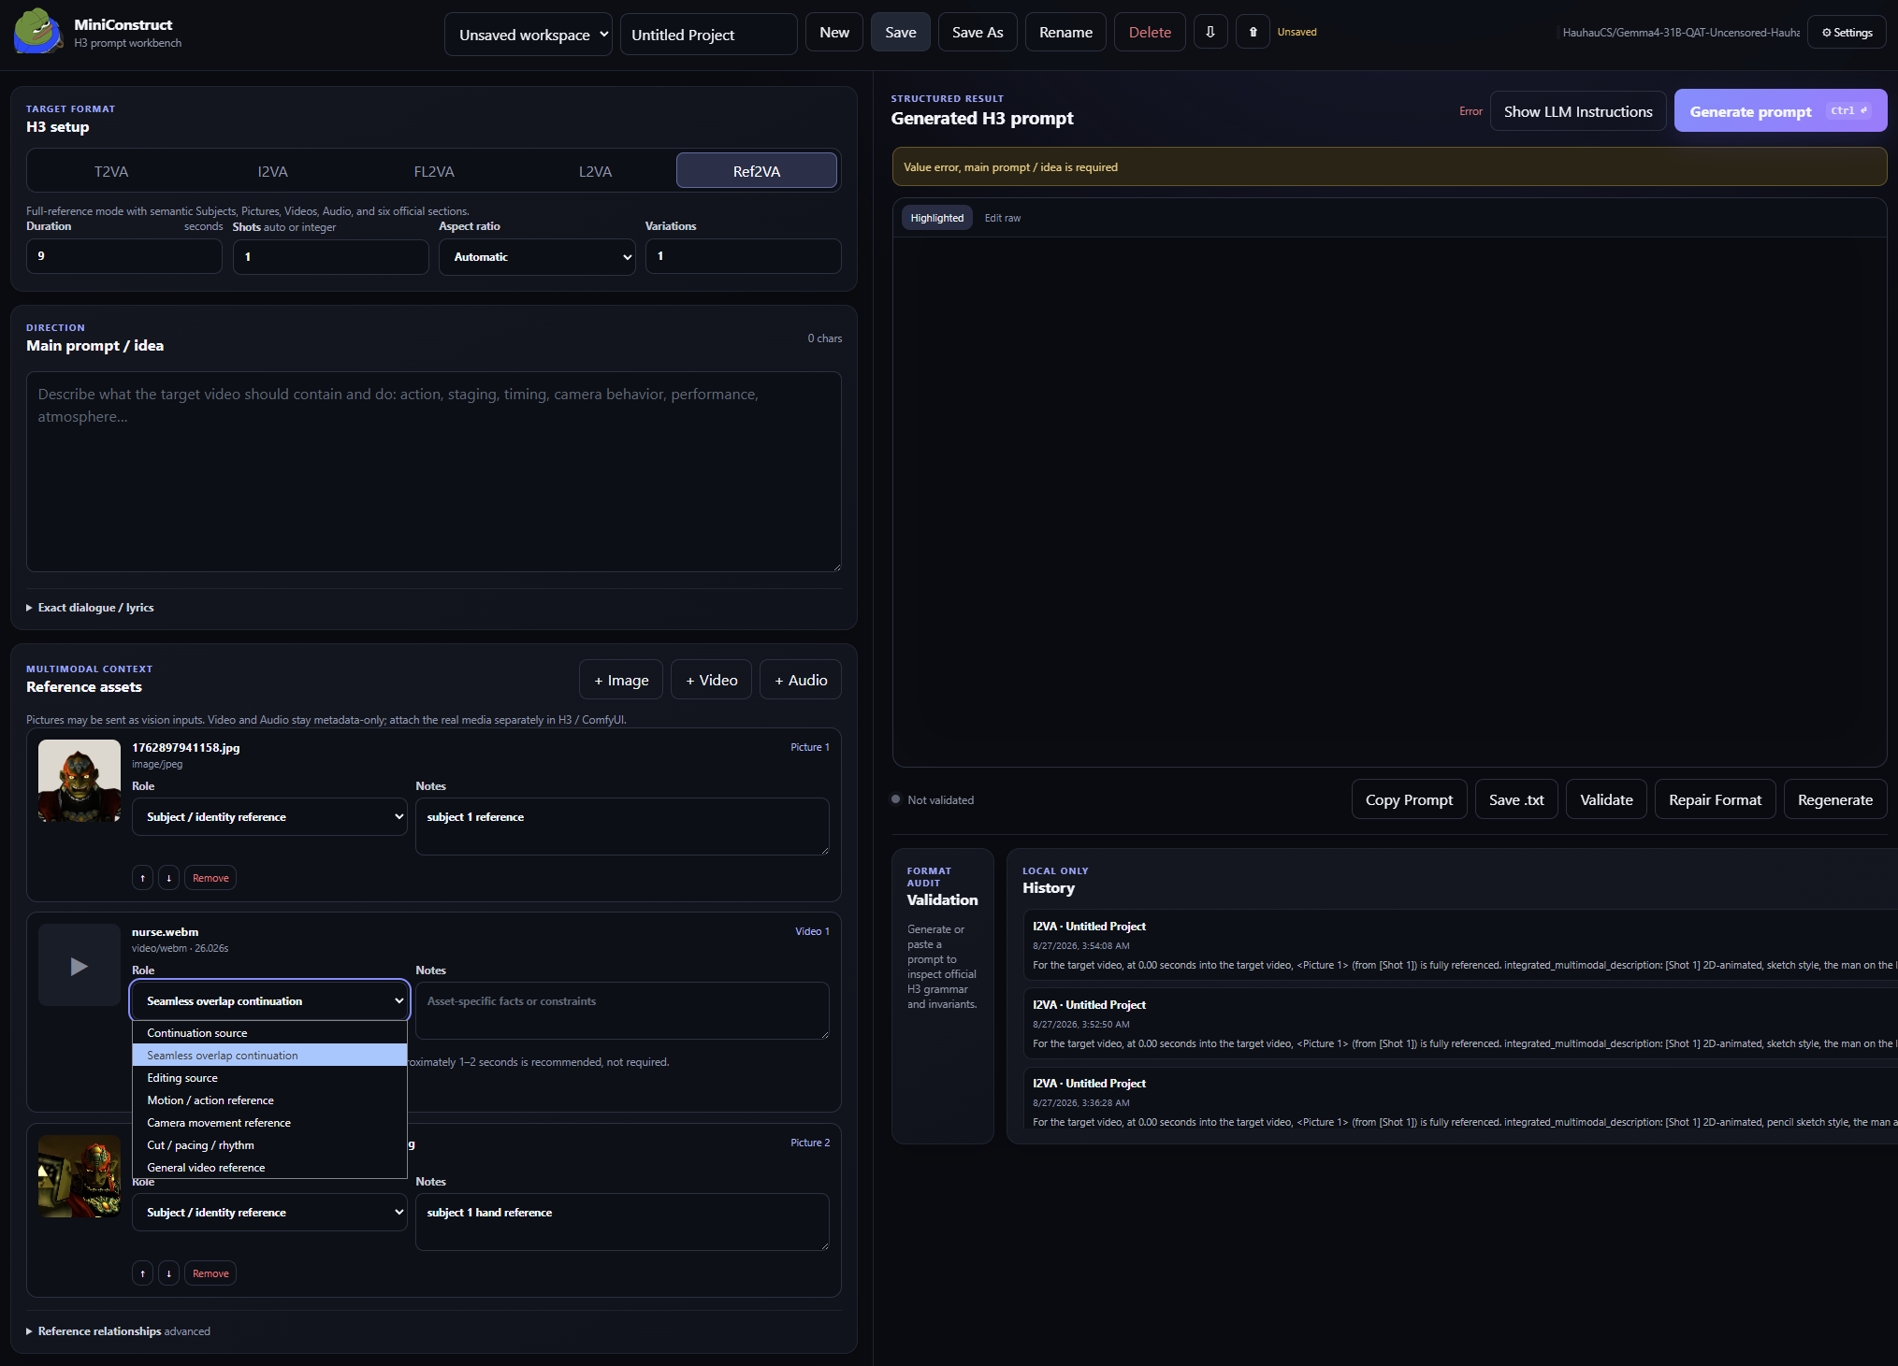Click the Save button

901,32
